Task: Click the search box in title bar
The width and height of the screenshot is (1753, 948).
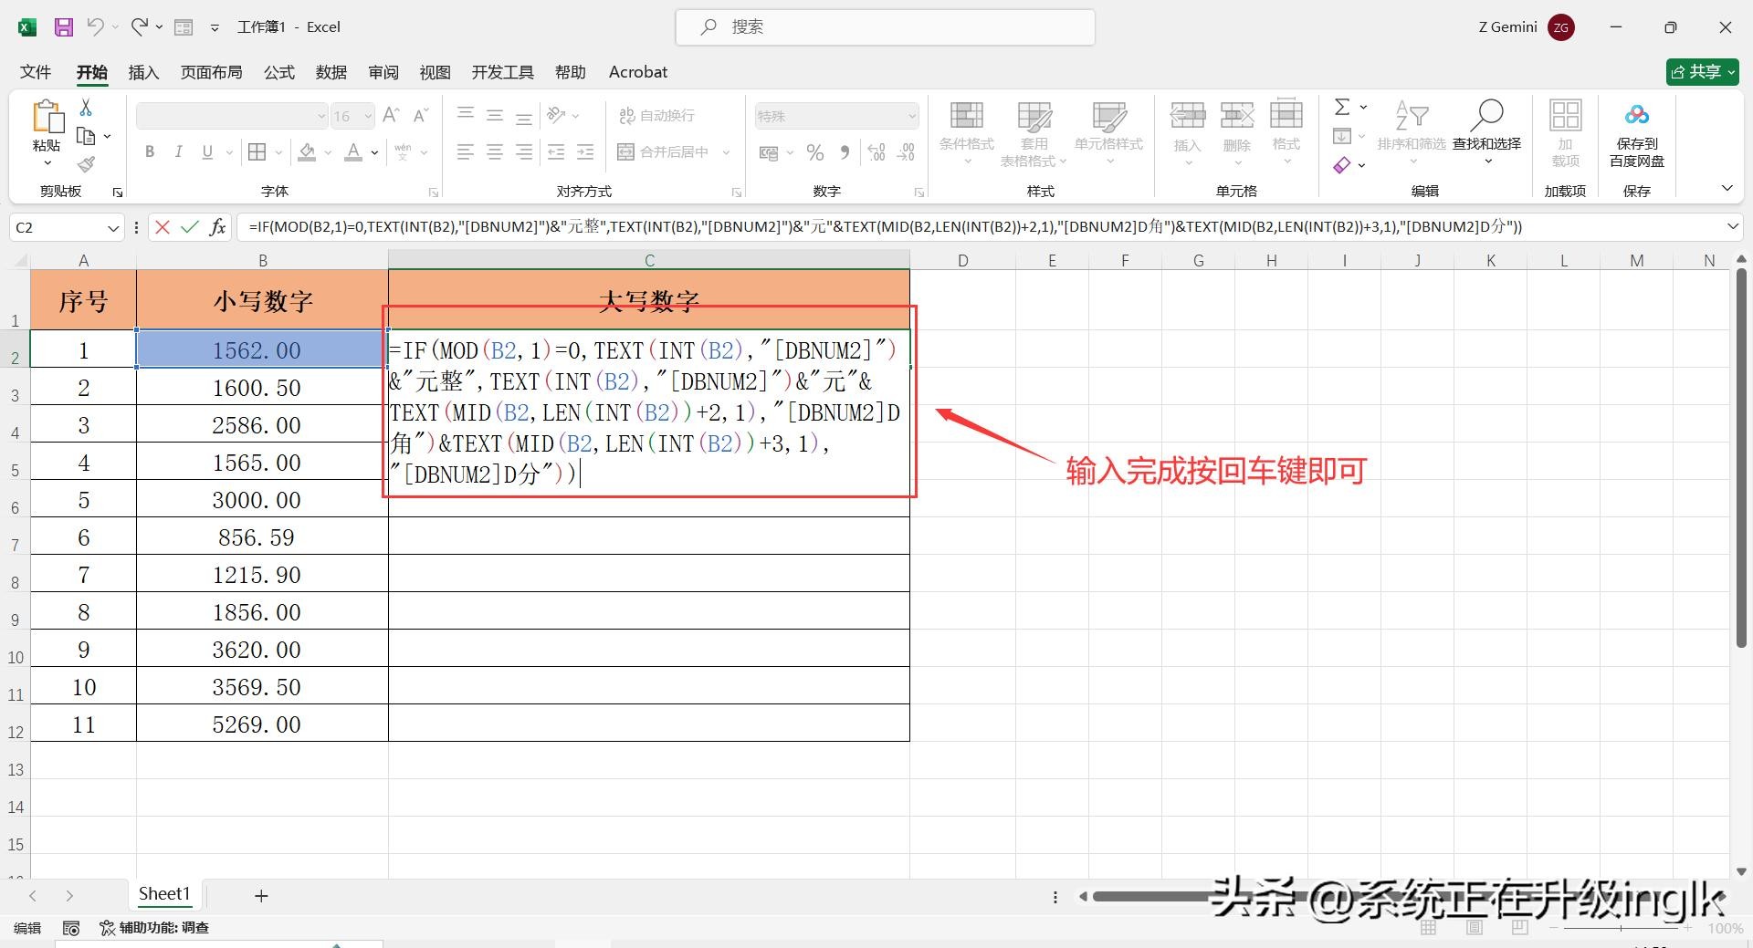Action: point(885,27)
